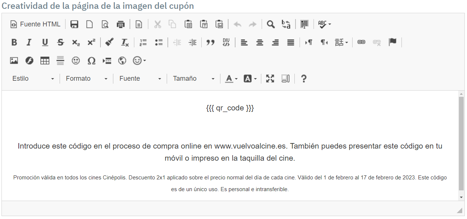This screenshot has width=467, height=219.
Task: Click the Save disk icon
Action: 74,24
